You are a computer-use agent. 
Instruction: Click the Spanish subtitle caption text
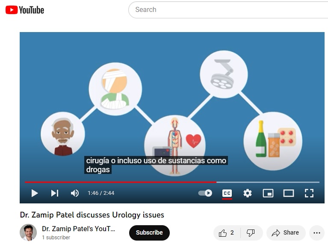click(x=156, y=165)
